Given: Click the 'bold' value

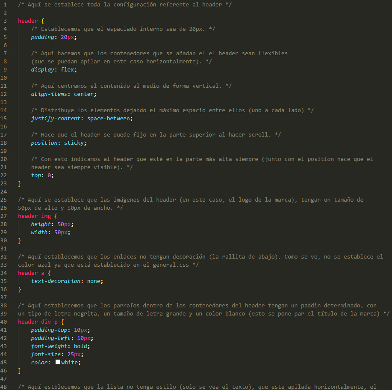Looking at the screenshot, I should (x=80, y=346).
